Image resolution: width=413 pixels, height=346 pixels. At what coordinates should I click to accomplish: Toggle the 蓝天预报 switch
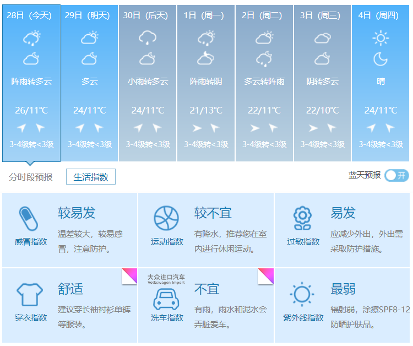(x=396, y=176)
